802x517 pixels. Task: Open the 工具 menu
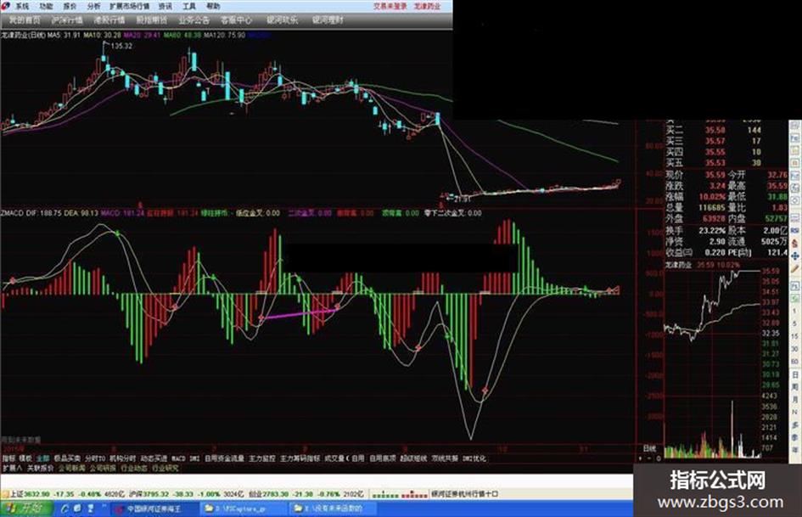[189, 6]
